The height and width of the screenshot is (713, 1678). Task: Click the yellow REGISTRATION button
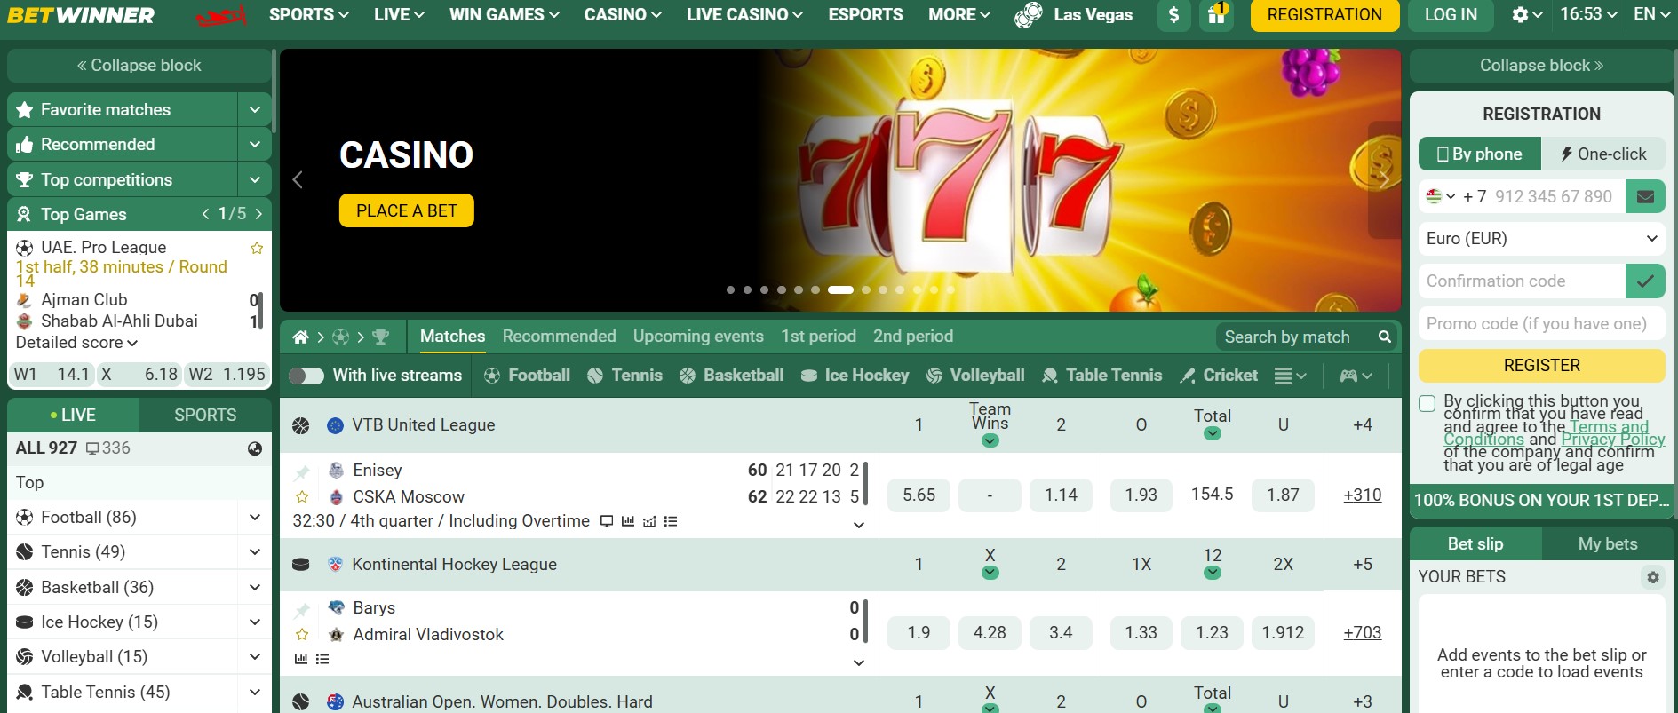tap(1324, 15)
